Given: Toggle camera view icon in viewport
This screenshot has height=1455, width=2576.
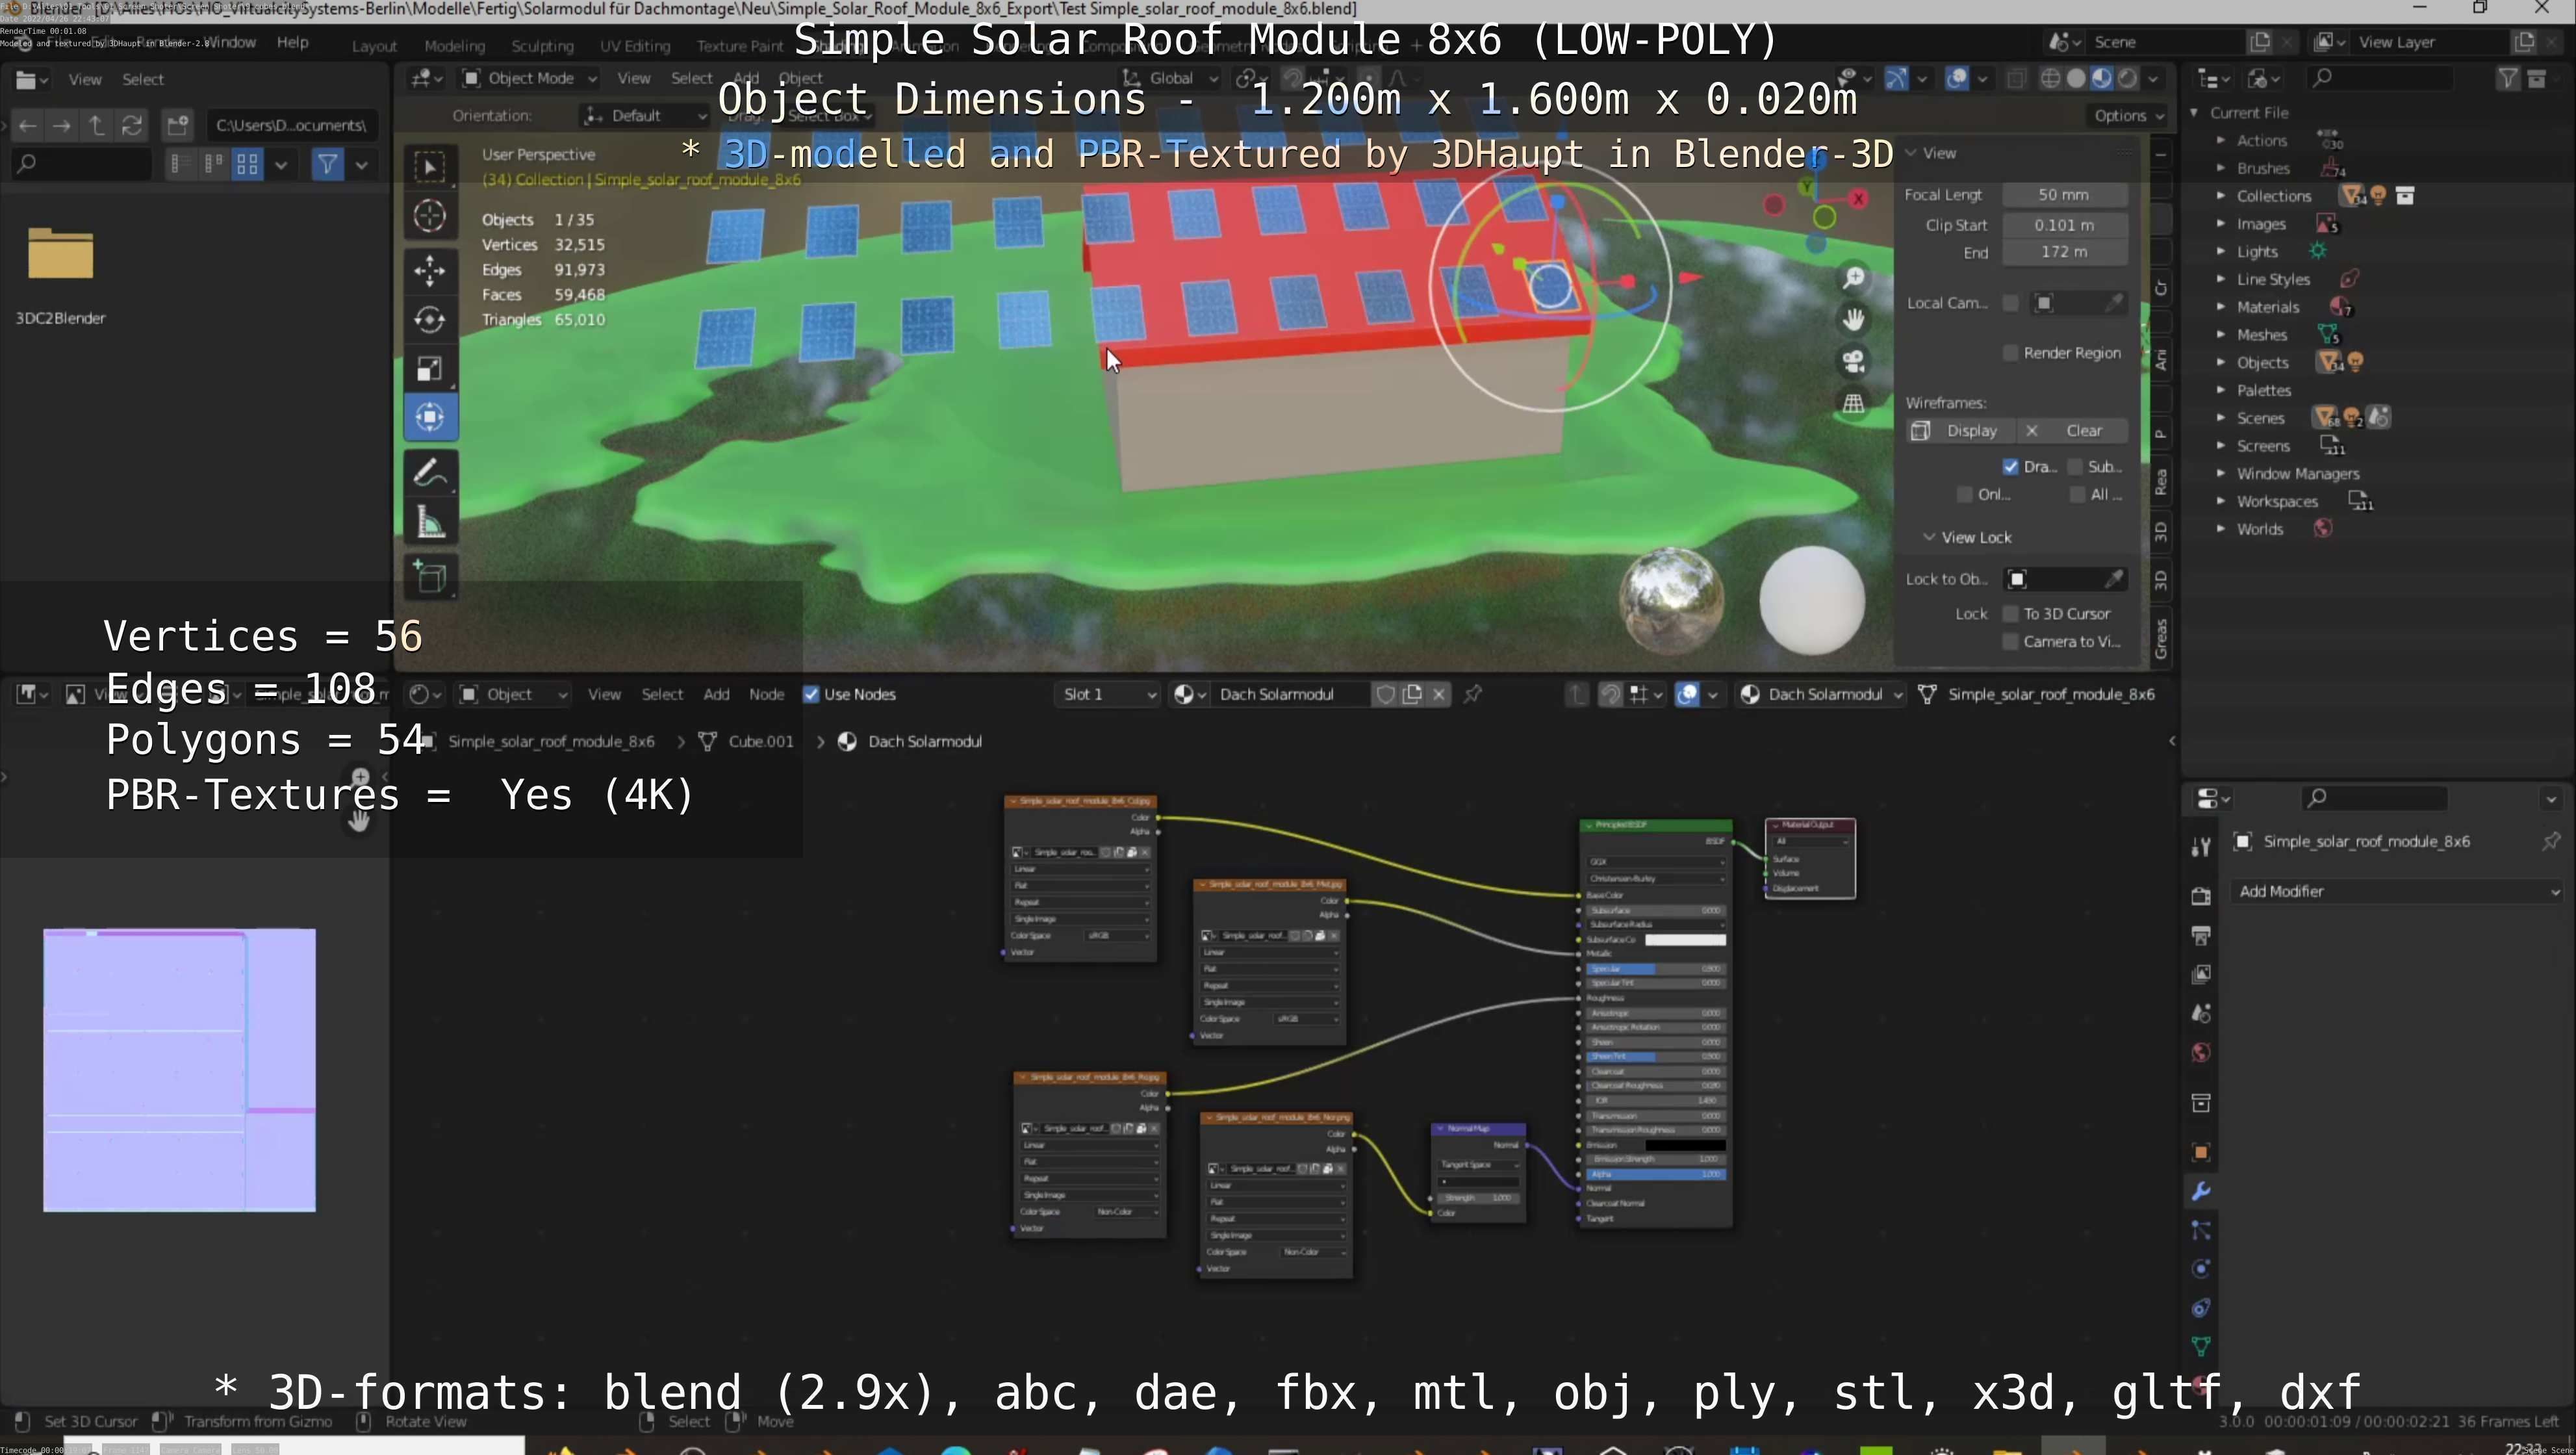Looking at the screenshot, I should 1853,361.
